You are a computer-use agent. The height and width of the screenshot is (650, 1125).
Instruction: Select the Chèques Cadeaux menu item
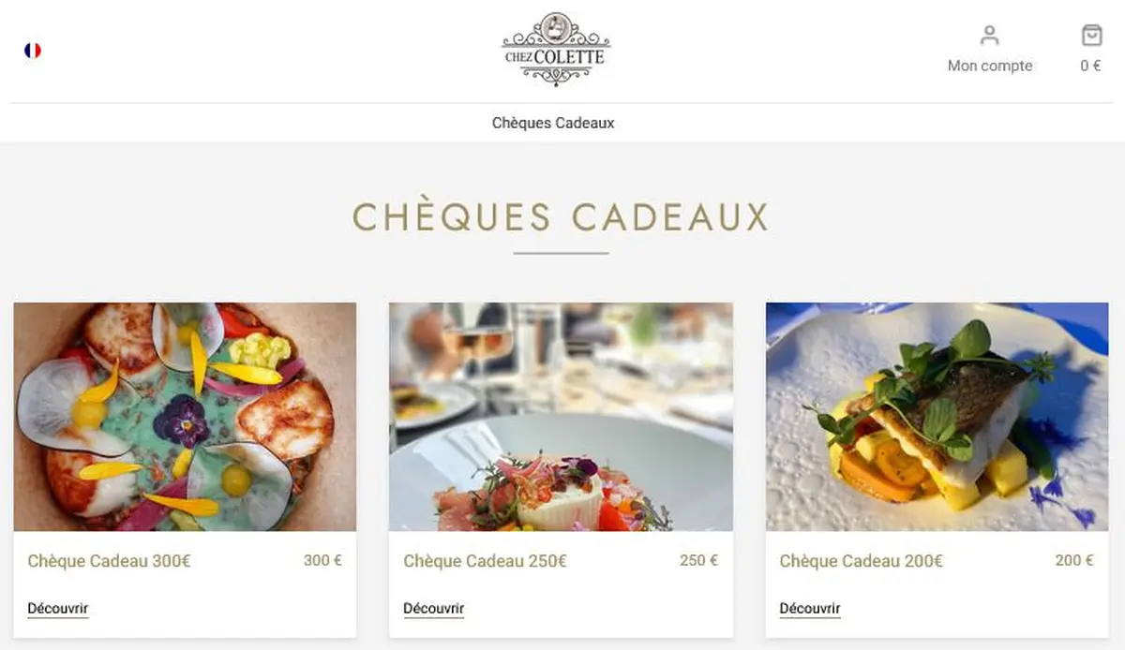click(553, 123)
